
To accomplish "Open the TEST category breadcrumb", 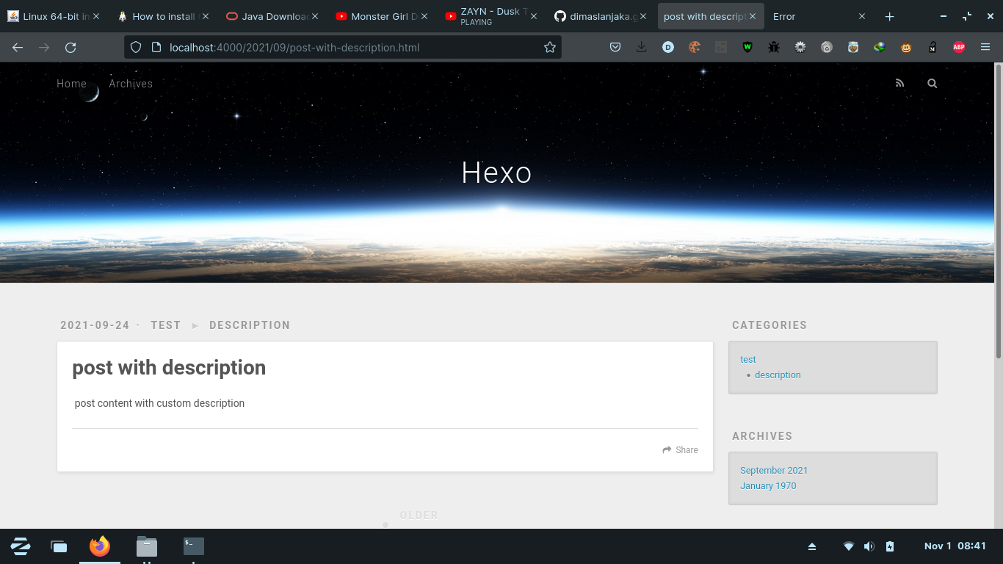I will click(x=166, y=325).
